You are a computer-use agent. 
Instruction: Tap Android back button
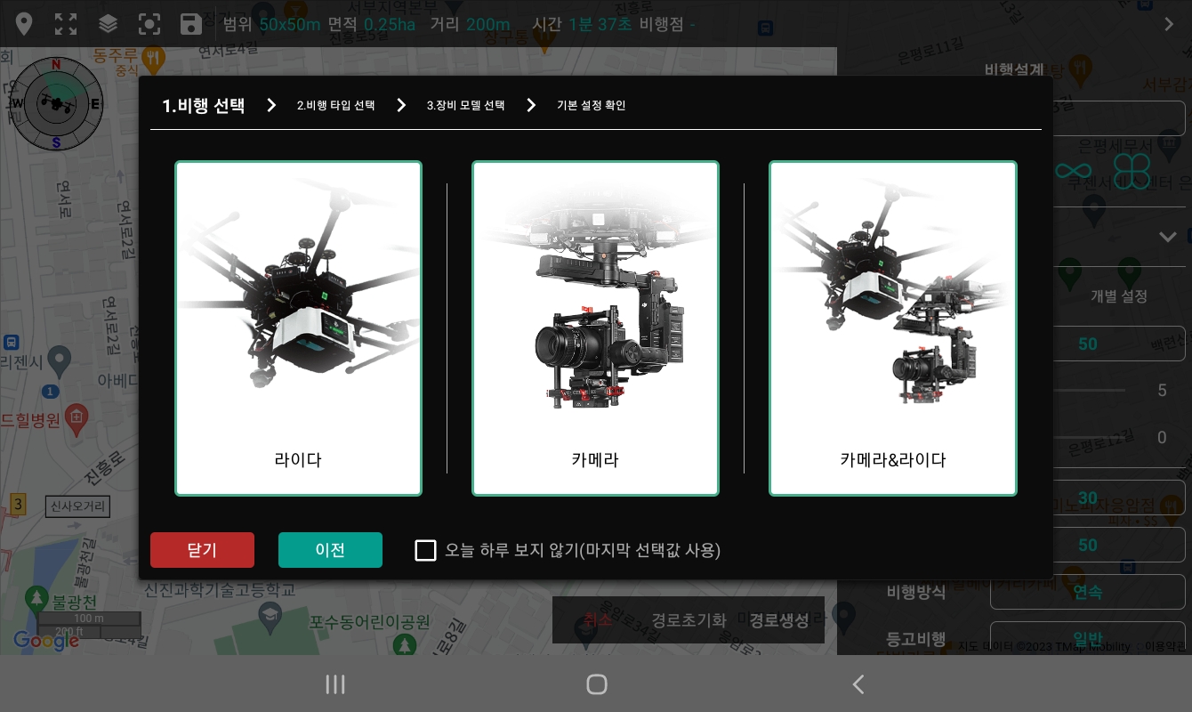(858, 684)
